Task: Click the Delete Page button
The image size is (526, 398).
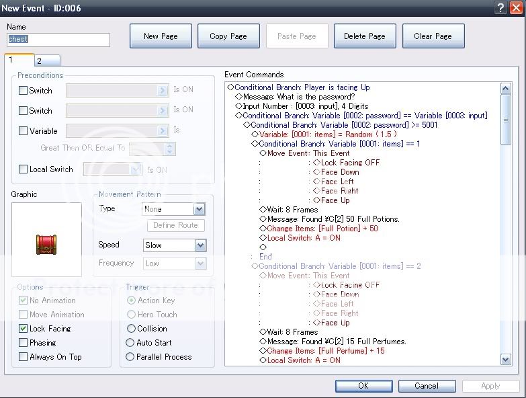Action: [365, 36]
